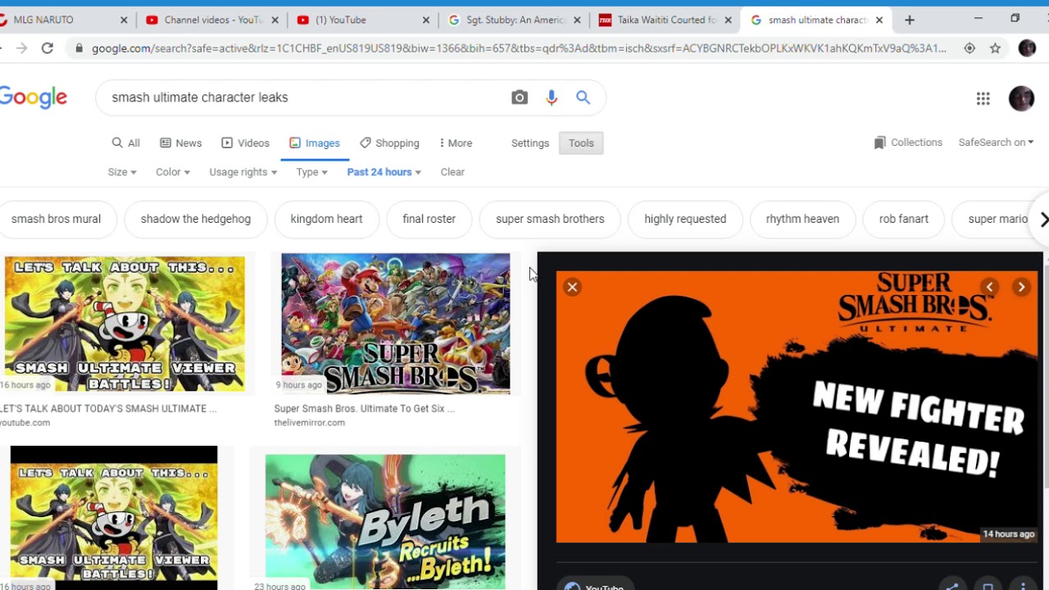Viewport: 1049px width, 590px height.
Task: Bookmark this page with the star icon
Action: (x=995, y=48)
